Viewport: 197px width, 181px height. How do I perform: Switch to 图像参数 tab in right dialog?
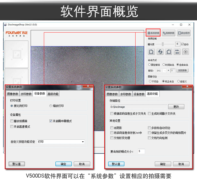point(112,94)
